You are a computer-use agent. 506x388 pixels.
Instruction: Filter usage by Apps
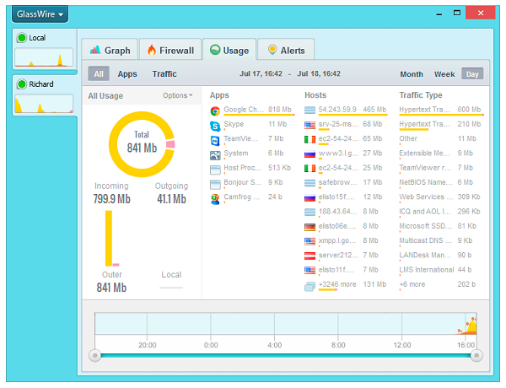(127, 74)
